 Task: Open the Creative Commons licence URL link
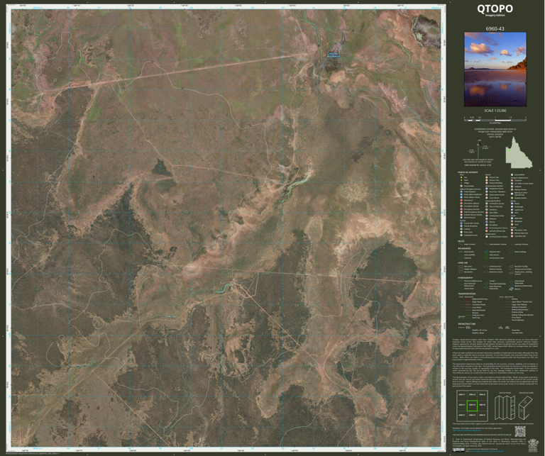486,451
